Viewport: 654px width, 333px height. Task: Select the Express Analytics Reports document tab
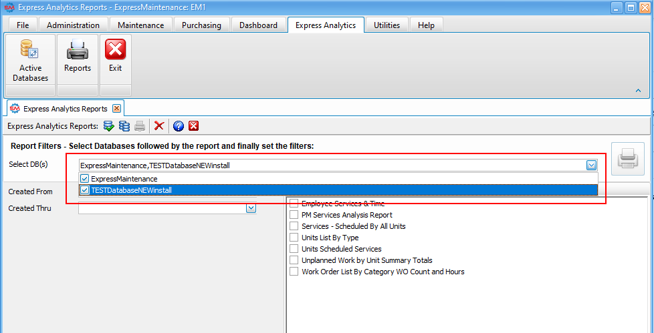pos(65,109)
